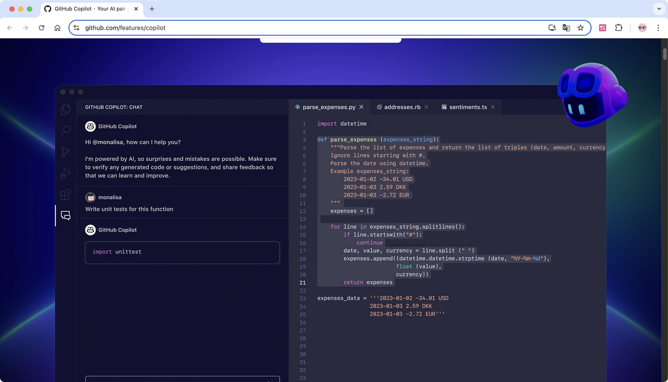Bookmark this page with the star icon
The height and width of the screenshot is (382, 668).
(580, 28)
